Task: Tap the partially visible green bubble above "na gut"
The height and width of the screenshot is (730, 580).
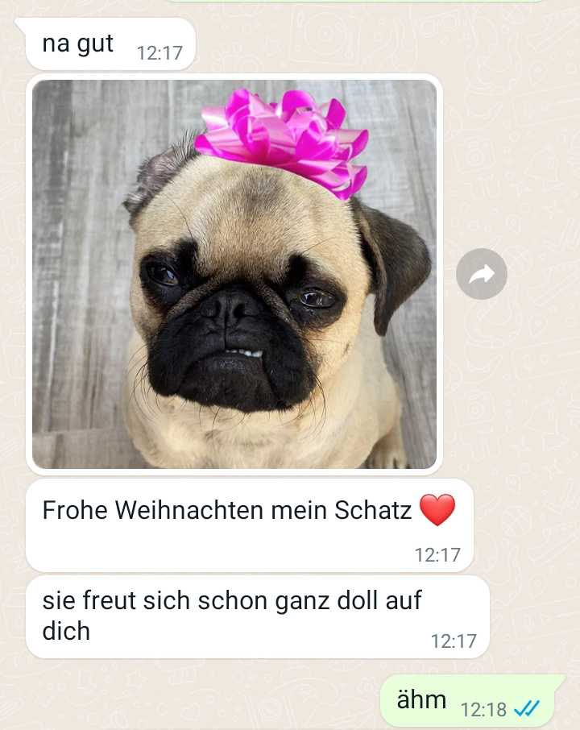Action: pyautogui.click(x=354, y=1)
